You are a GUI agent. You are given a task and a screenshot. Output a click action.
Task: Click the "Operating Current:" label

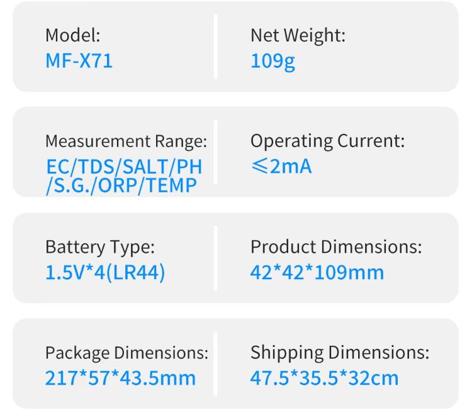(x=327, y=141)
